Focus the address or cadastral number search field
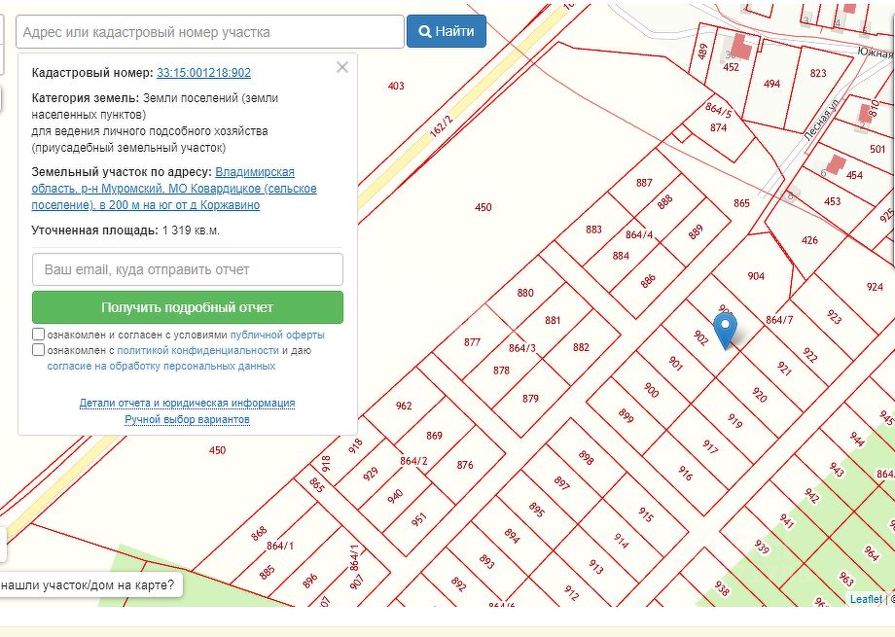This screenshot has height=637, width=895. pos(210,31)
